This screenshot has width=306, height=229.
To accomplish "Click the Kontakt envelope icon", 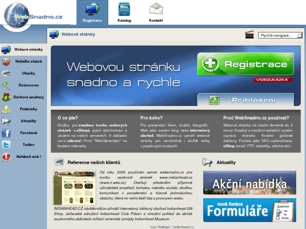I will 156,8.
